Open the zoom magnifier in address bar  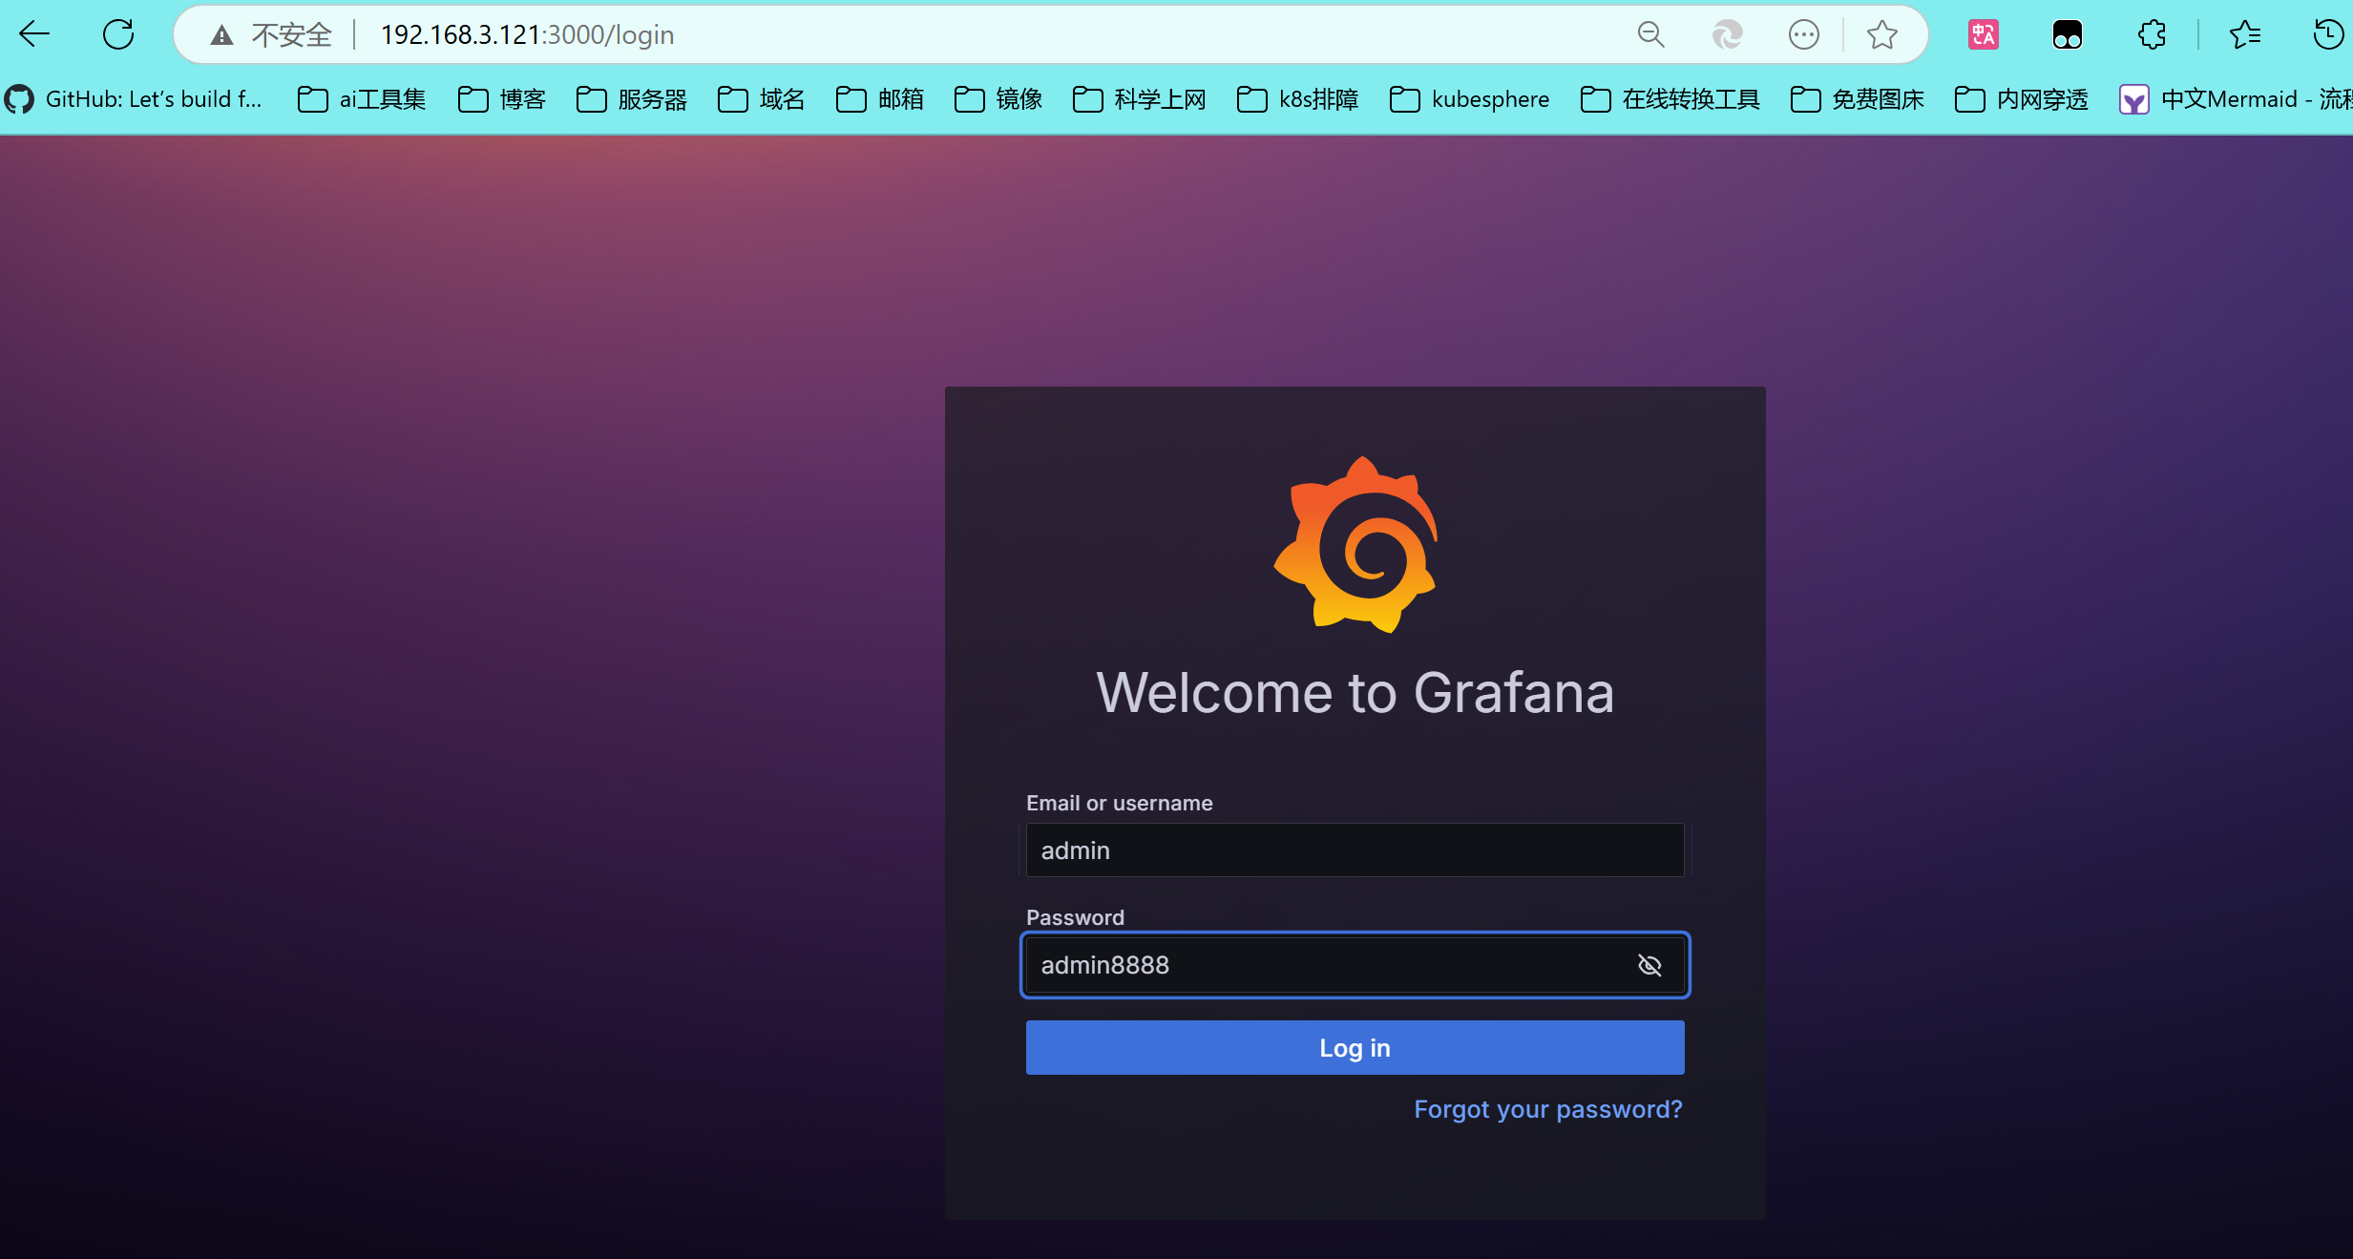(1650, 35)
